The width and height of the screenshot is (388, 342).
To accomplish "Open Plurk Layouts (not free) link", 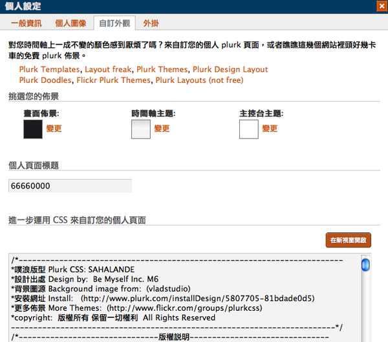I will click(199, 80).
